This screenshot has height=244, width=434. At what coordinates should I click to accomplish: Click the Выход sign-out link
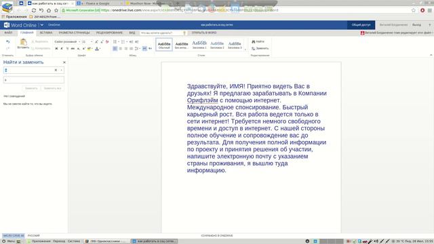tap(416, 25)
